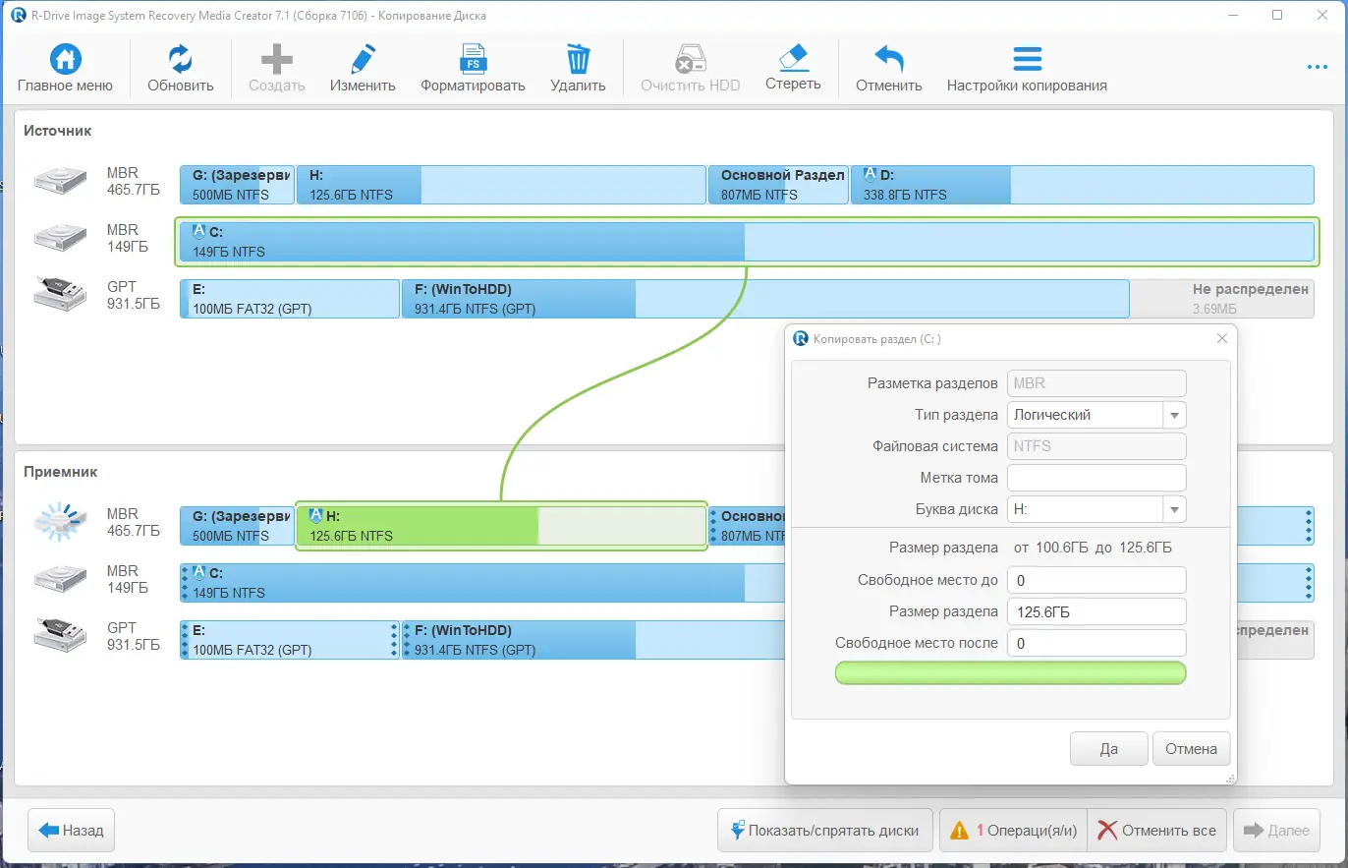Select destination 465.7ГБ MBR disk icon
Image resolution: width=1348 pixels, height=868 pixels.
(61, 522)
